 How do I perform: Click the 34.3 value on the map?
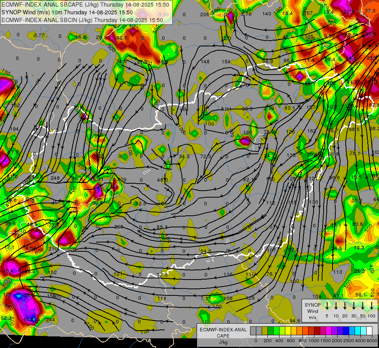[184, 157]
